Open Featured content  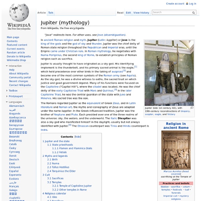tap(17, 45)
